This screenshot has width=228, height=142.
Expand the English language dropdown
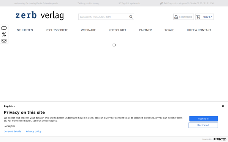tap(9, 106)
